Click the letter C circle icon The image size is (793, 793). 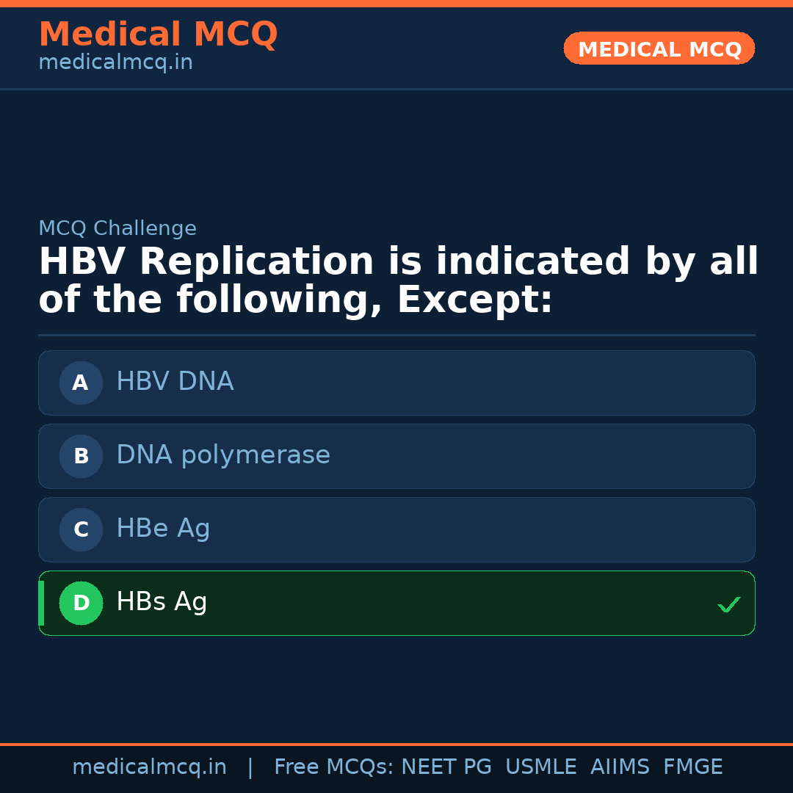(x=81, y=529)
